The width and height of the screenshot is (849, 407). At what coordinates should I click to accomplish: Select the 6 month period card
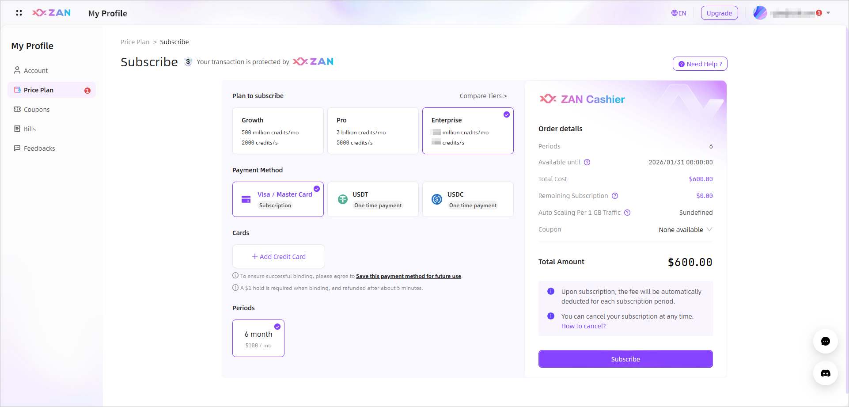[x=258, y=338]
